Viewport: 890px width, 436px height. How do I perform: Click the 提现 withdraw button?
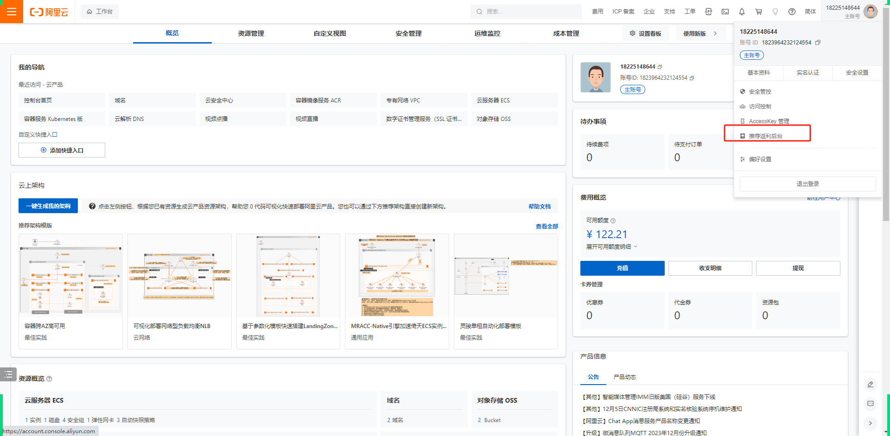point(798,268)
